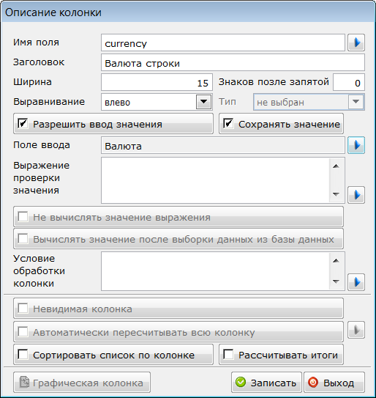Open the Поле ввода selector arrow button
Screen dimensions: 376x398
[x=356, y=145]
